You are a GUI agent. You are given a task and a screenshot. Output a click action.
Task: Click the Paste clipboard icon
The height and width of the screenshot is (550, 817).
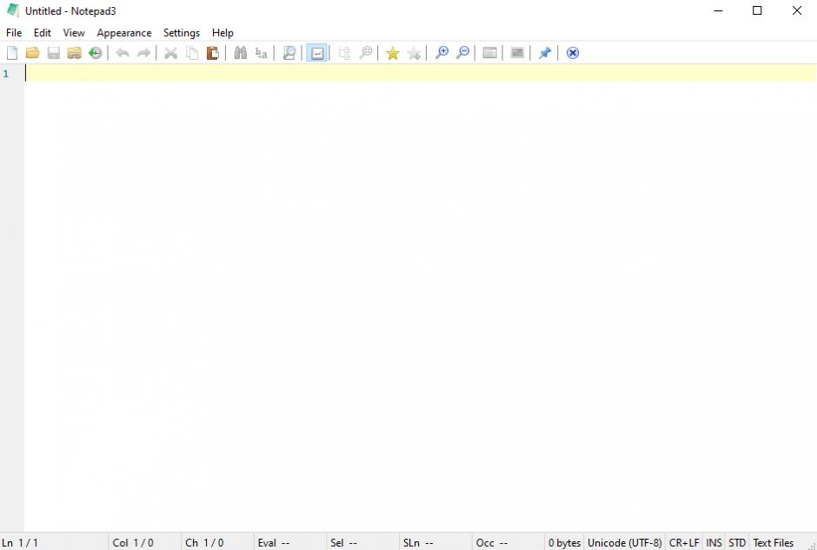pos(212,53)
